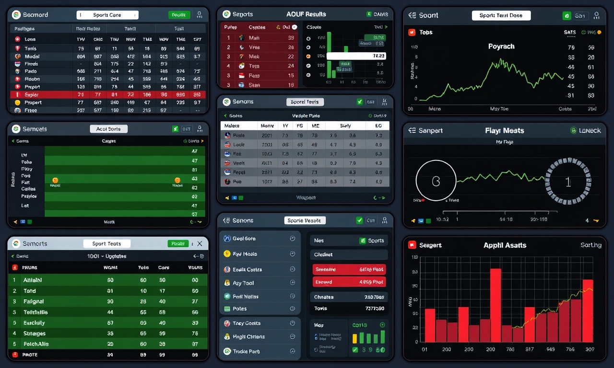Select the Acol Sorts tab label
Image resolution: width=614 pixels, height=368 pixels.
[x=108, y=129]
